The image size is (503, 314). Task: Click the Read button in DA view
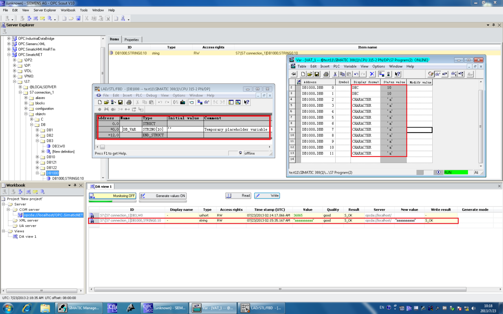(x=238, y=196)
